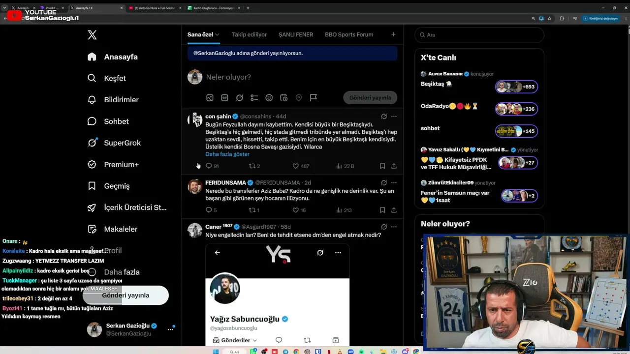Click the Geçmiş bookmark icon in sidebar
This screenshot has height=354, width=630.
92,186
